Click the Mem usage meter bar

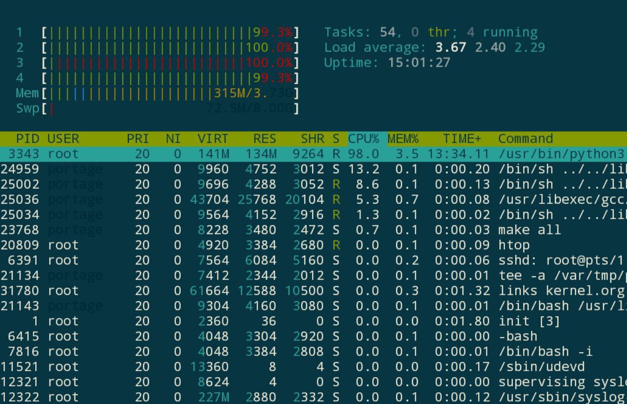tap(170, 93)
